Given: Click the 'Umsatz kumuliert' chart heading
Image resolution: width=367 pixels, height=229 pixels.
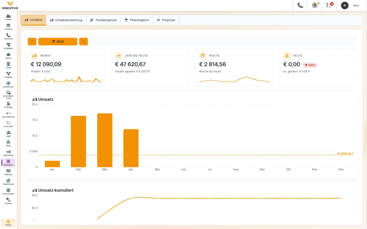Looking at the screenshot, I should [x=56, y=190].
